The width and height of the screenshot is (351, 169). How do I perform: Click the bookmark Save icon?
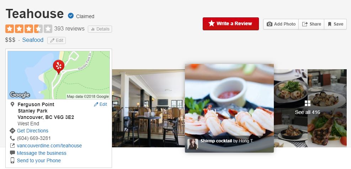pos(330,24)
